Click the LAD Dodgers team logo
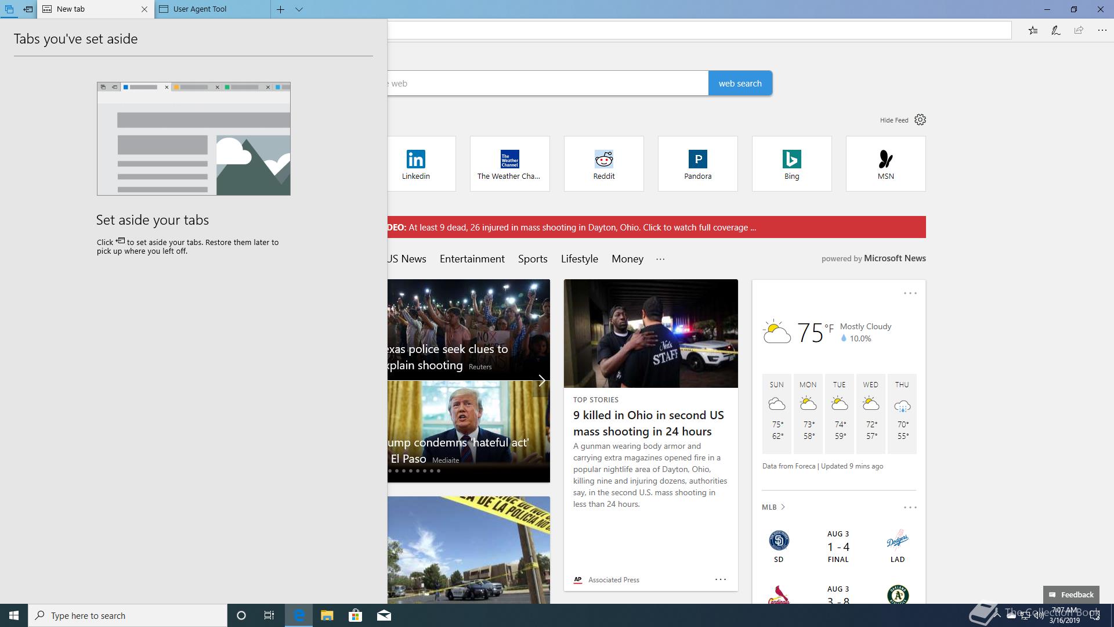 point(898,540)
